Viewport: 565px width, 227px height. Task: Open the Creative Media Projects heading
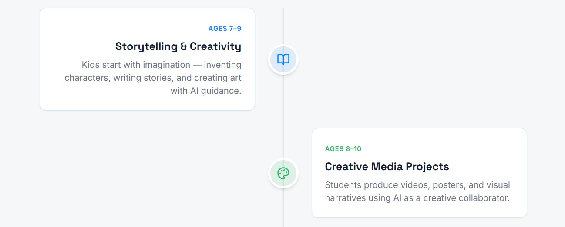(x=387, y=167)
